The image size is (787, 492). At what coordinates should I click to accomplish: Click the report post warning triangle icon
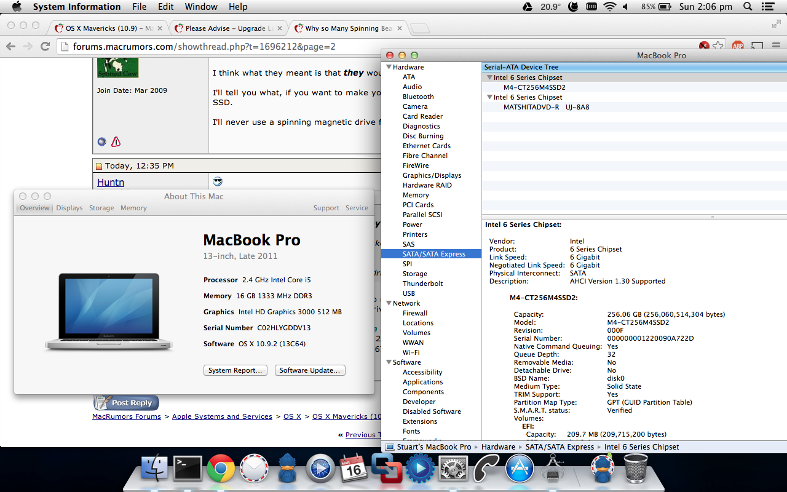[x=116, y=141]
